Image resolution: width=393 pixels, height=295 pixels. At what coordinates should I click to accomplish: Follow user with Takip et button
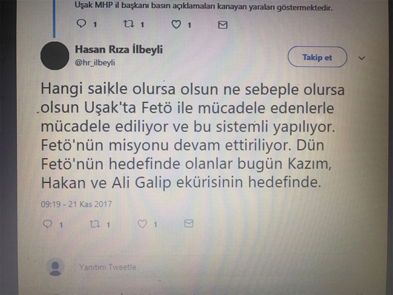[x=317, y=57]
